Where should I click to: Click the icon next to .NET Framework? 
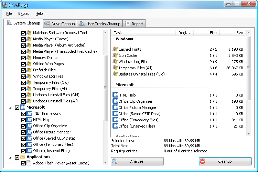[x=29, y=114]
